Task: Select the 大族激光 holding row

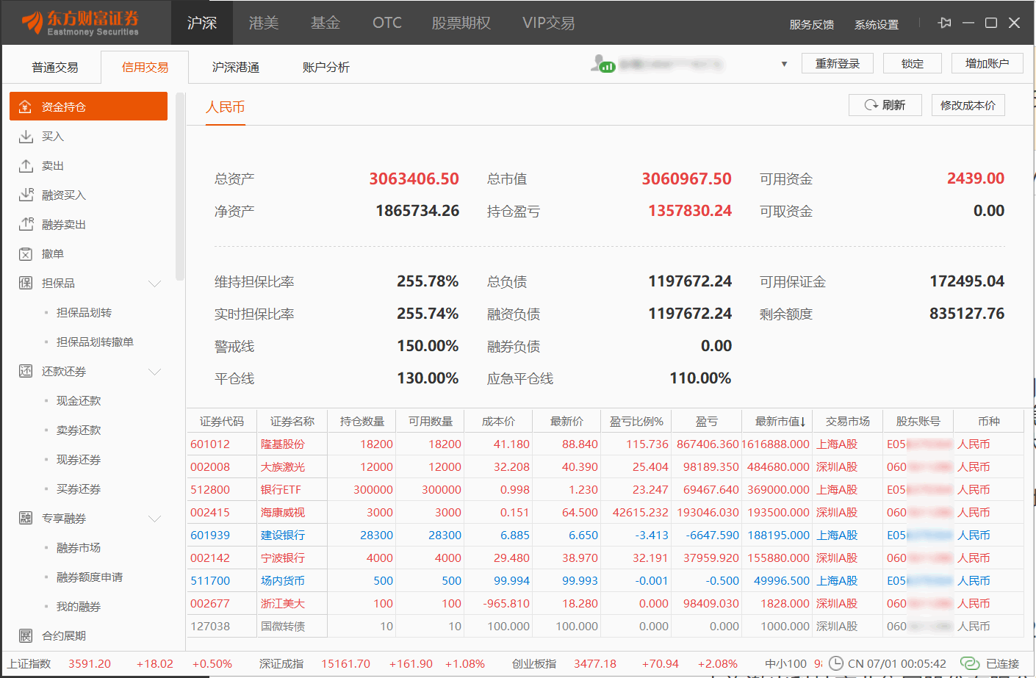Action: (605, 467)
